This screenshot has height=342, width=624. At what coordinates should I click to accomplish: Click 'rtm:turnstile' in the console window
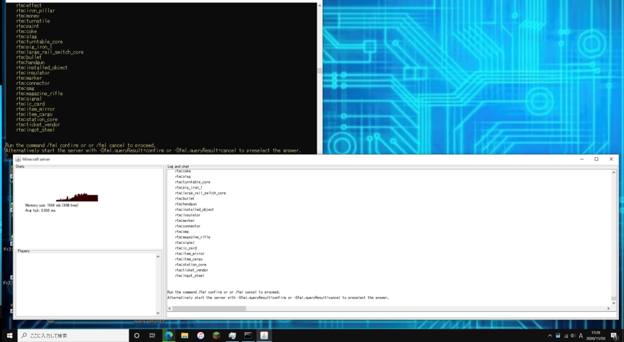[32, 21]
